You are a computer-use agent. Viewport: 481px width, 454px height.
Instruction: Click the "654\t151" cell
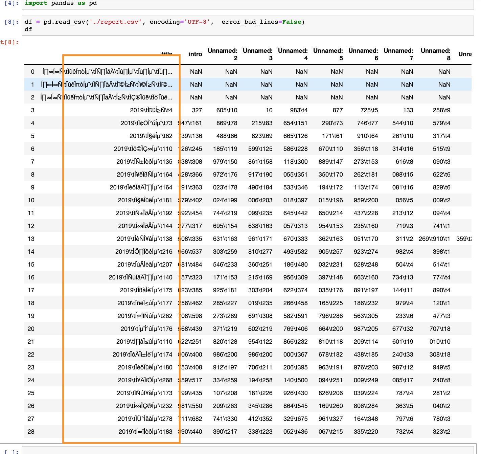[296, 123]
